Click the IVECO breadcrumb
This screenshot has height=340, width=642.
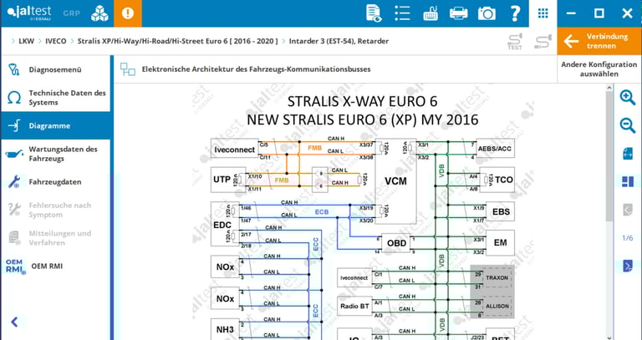[56, 41]
